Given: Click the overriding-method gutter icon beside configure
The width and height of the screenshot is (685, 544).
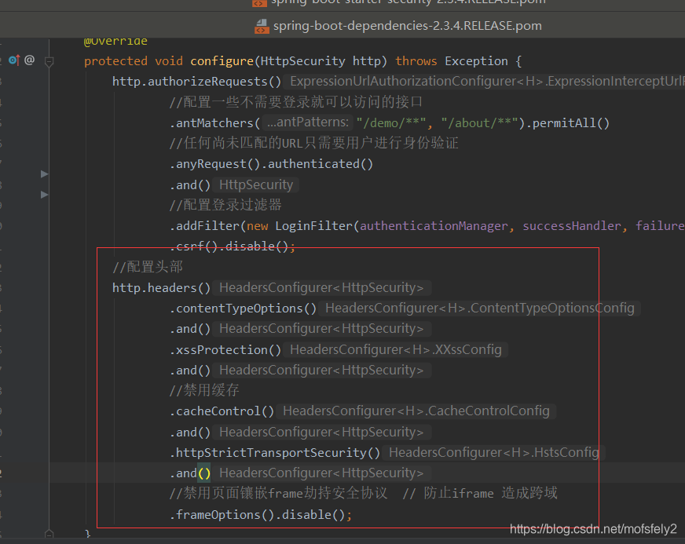Looking at the screenshot, I should [x=14, y=60].
